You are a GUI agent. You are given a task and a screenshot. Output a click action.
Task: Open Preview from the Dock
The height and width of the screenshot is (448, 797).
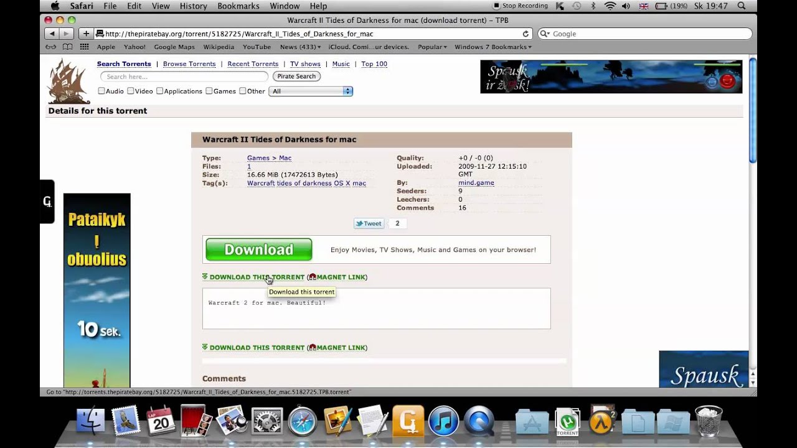[232, 421]
